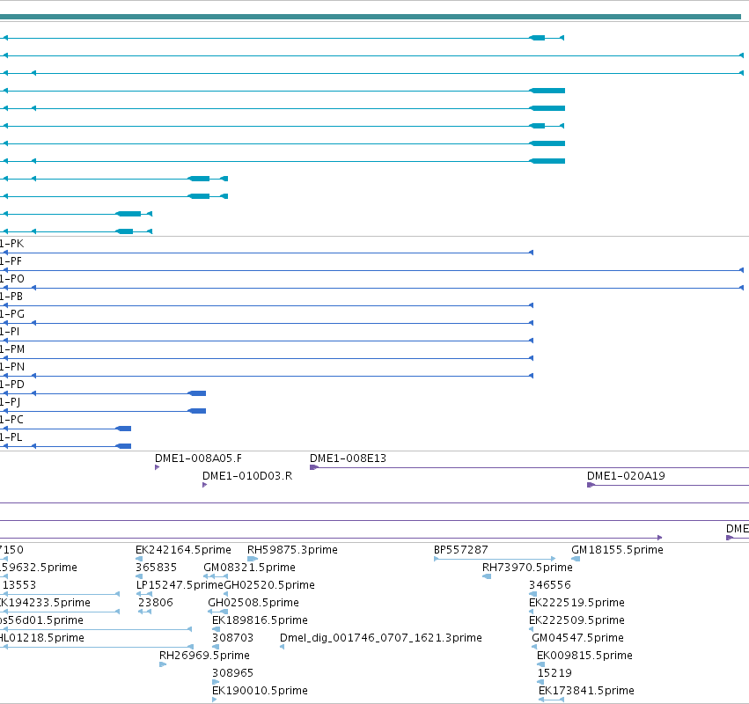Click the EK222509.5prime label
The height and width of the screenshot is (704, 749).
pyautogui.click(x=576, y=621)
